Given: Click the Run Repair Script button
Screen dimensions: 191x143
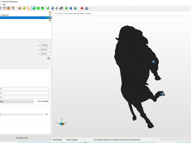Looking at the screenshot, I should pos(25,138).
